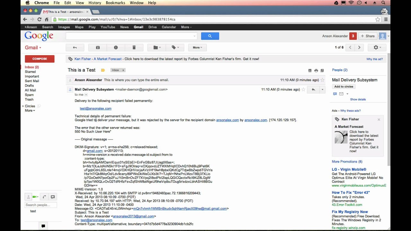The image size is (411, 231).
Task: Open notifications badge showing 3
Action: pyautogui.click(x=353, y=36)
